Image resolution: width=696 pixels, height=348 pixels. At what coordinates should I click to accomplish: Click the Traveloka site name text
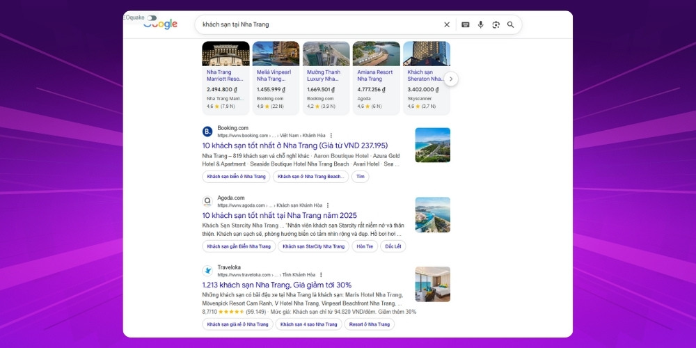(229, 268)
